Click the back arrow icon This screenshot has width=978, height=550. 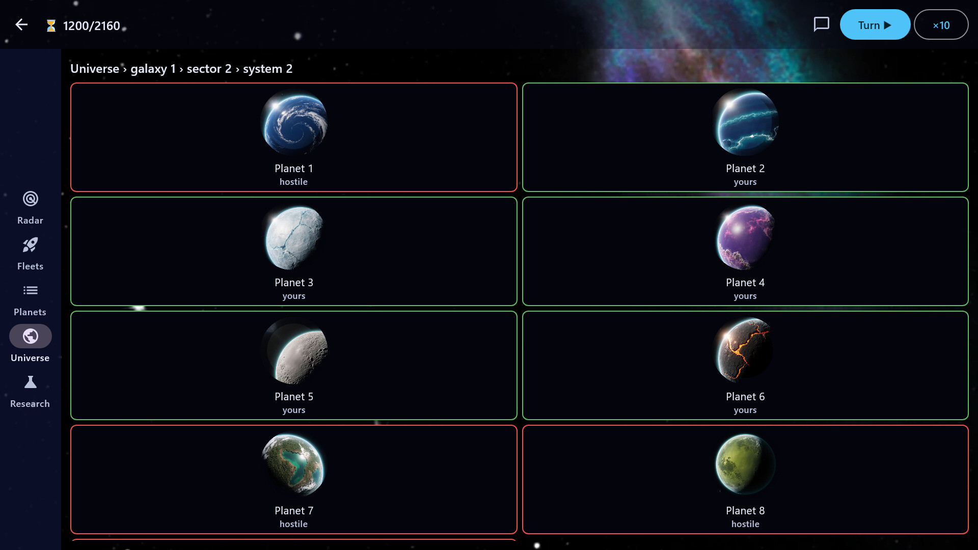pos(21,24)
